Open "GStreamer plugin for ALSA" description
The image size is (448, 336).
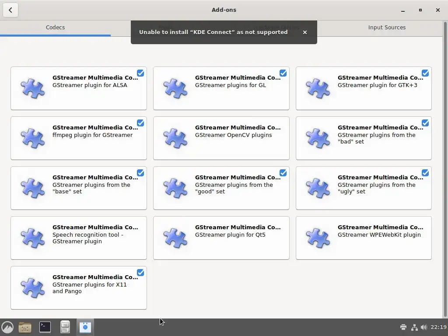coord(90,85)
